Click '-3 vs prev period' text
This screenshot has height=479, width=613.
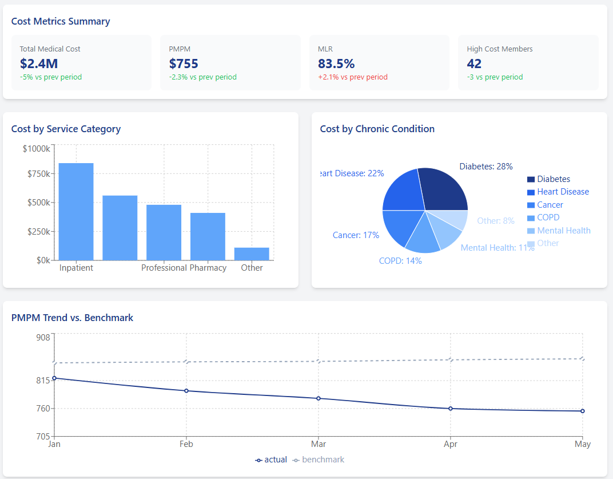point(495,77)
